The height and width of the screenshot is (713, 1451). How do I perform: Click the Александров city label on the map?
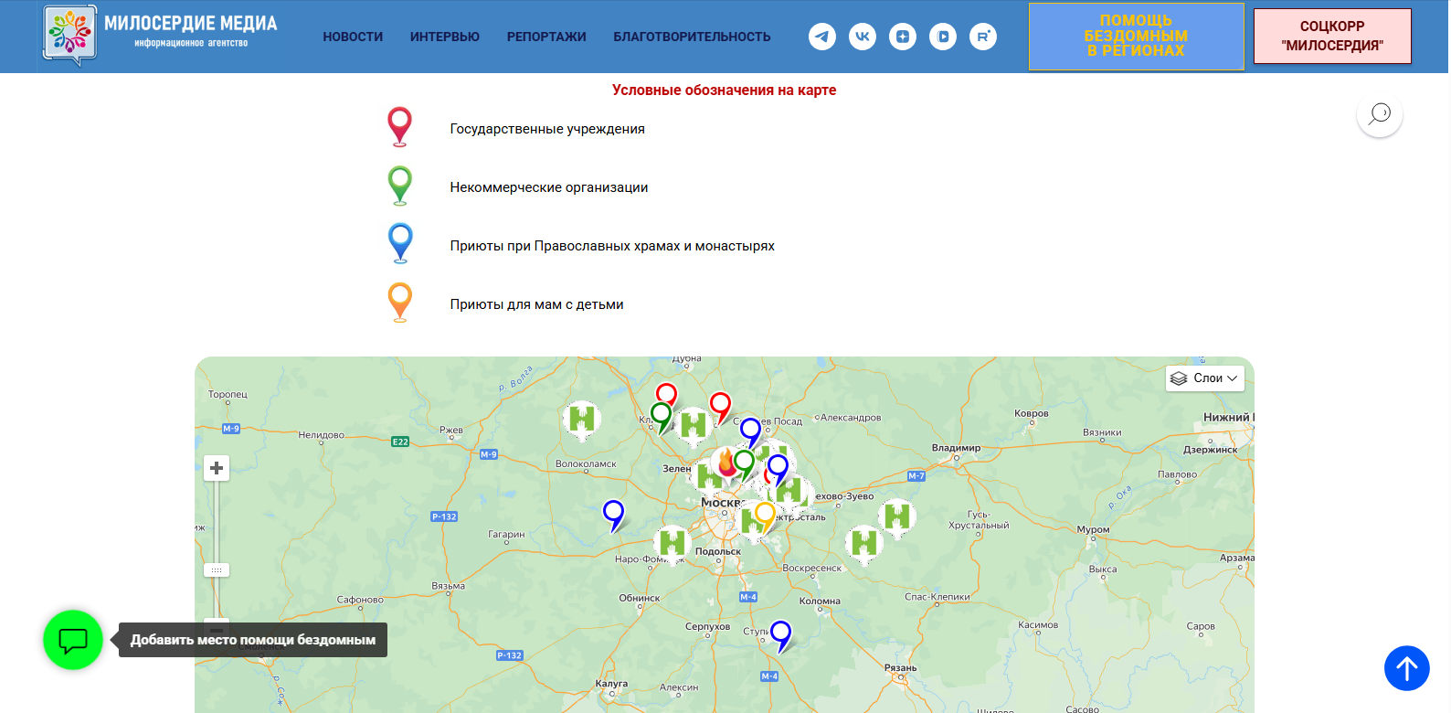pos(851,418)
